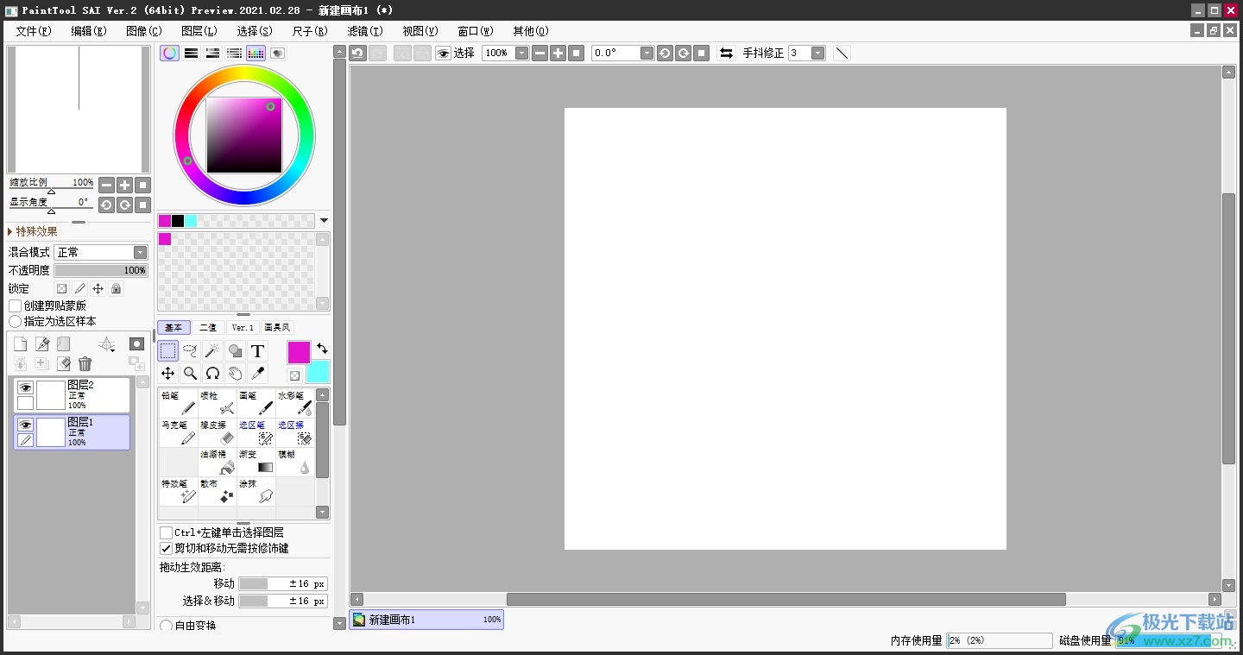Toggle the color wheel panel button

pos(170,53)
